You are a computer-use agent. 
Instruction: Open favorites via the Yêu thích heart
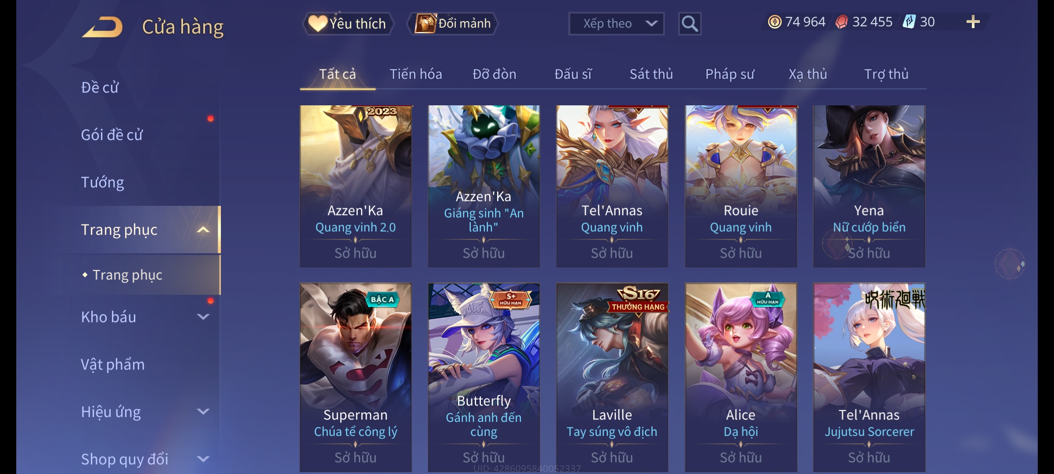pos(348,24)
